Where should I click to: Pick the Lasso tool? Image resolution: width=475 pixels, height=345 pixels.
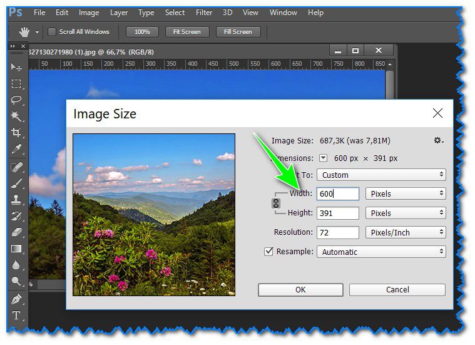[x=16, y=100]
